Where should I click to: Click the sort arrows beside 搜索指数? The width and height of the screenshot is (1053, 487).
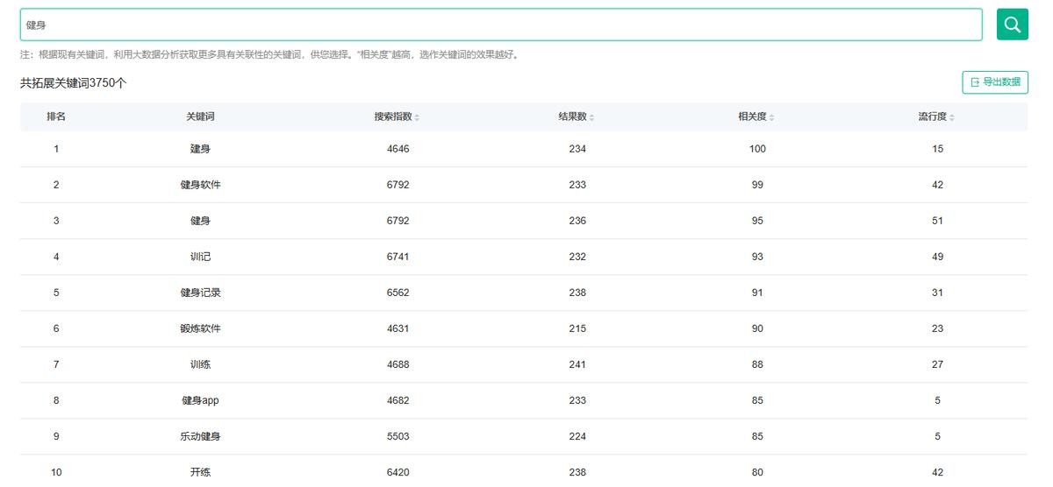417,117
